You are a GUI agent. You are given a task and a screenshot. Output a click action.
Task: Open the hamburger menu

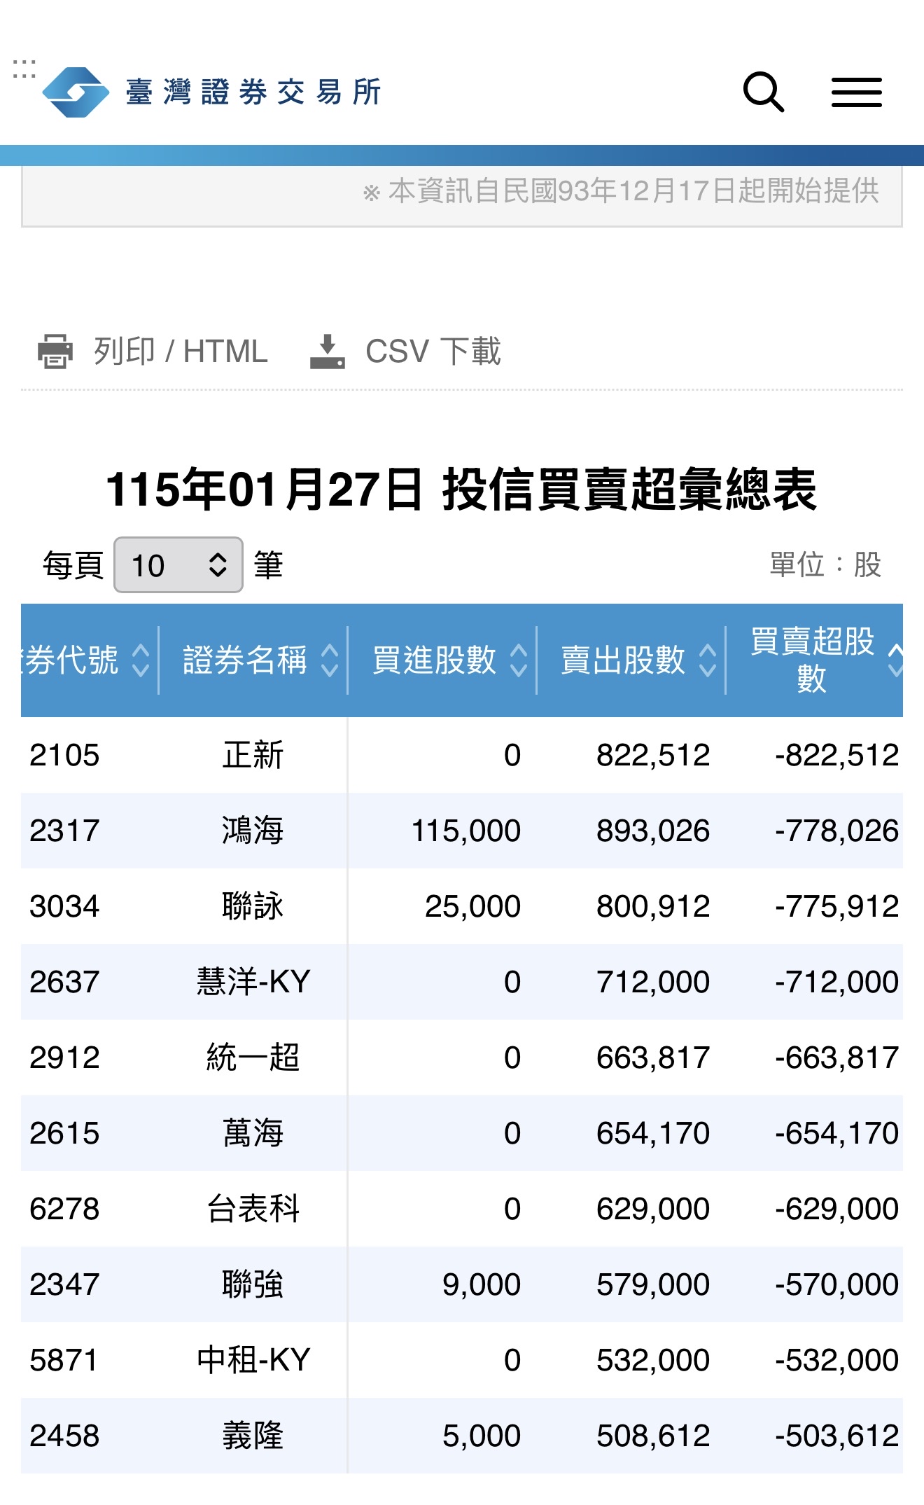click(x=856, y=92)
